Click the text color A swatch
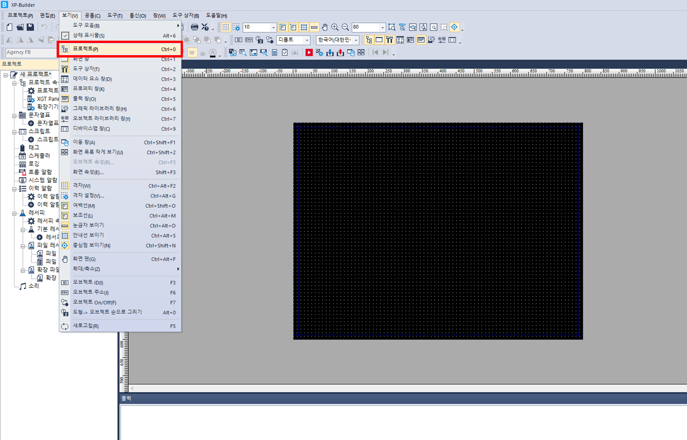The height and width of the screenshot is (440, 687). [213, 52]
